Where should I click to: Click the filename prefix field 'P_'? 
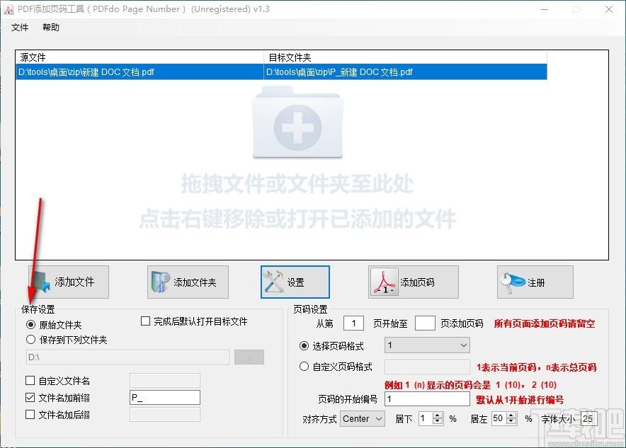(x=165, y=397)
